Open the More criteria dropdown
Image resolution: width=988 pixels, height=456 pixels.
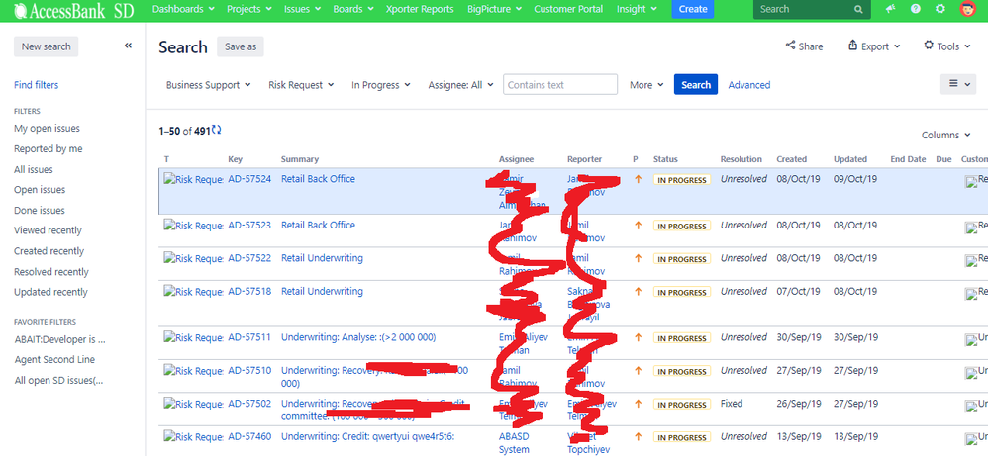coord(647,85)
